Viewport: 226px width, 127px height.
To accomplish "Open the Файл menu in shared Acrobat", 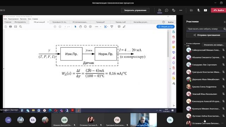I will point(5,19).
